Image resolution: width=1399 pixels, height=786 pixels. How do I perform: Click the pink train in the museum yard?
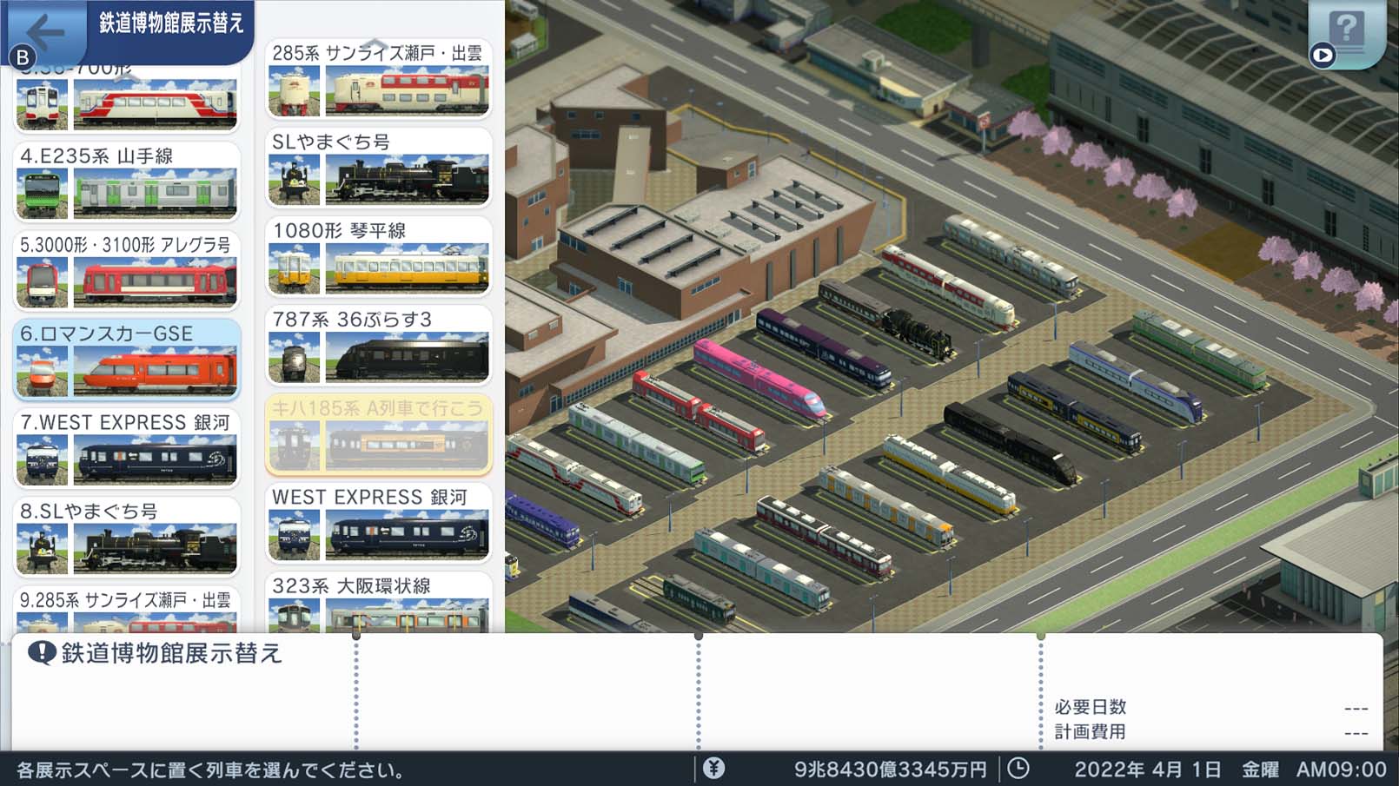[759, 380]
